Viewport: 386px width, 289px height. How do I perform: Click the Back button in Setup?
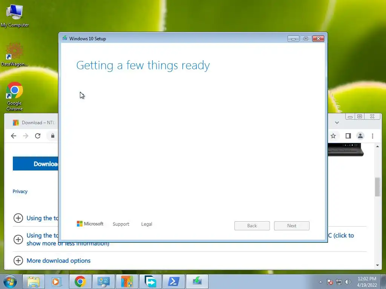click(x=252, y=226)
